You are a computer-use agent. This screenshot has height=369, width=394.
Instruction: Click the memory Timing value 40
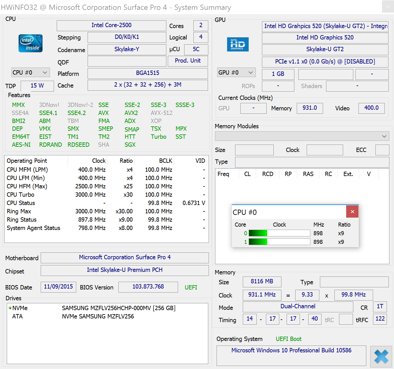point(315,319)
